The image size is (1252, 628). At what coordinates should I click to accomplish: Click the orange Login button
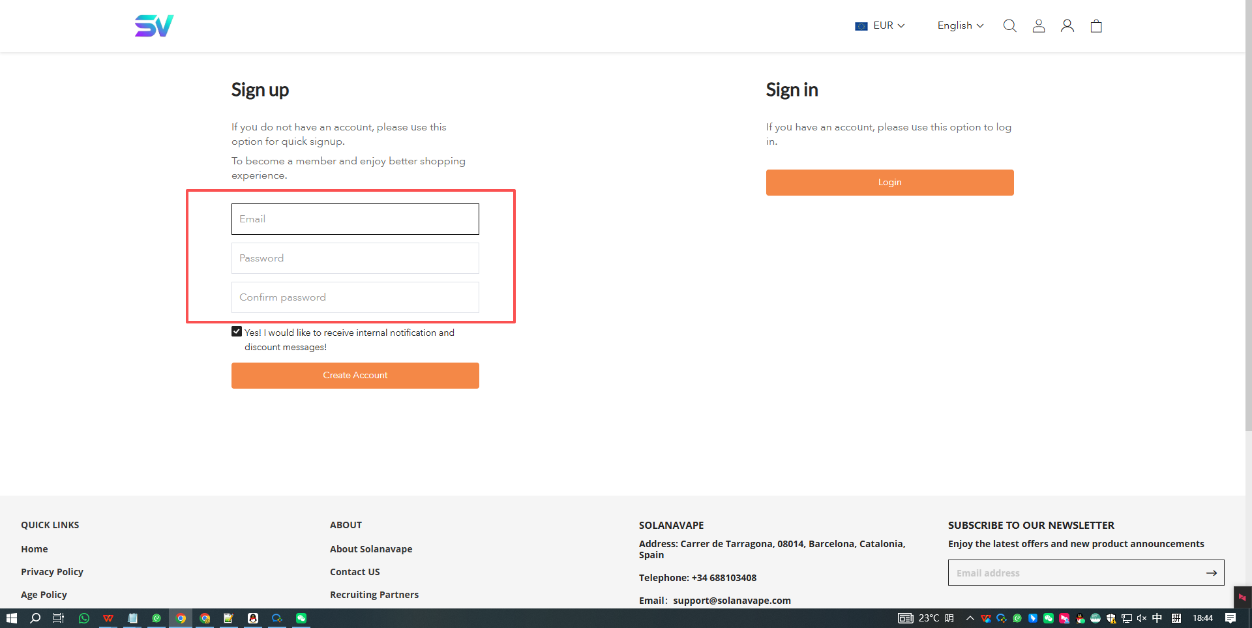(x=889, y=183)
